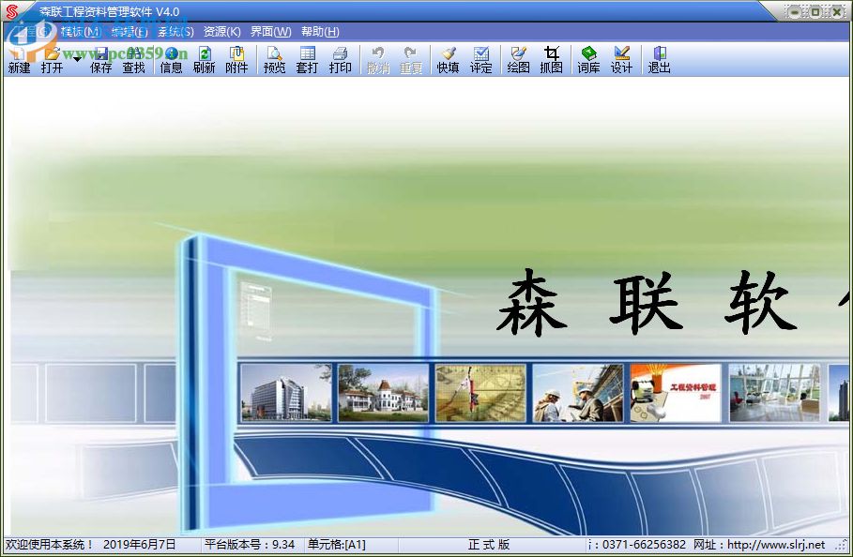This screenshot has height=557, width=853.
Task: Close the 森联工程资料管理软件 window
Action: (837, 11)
